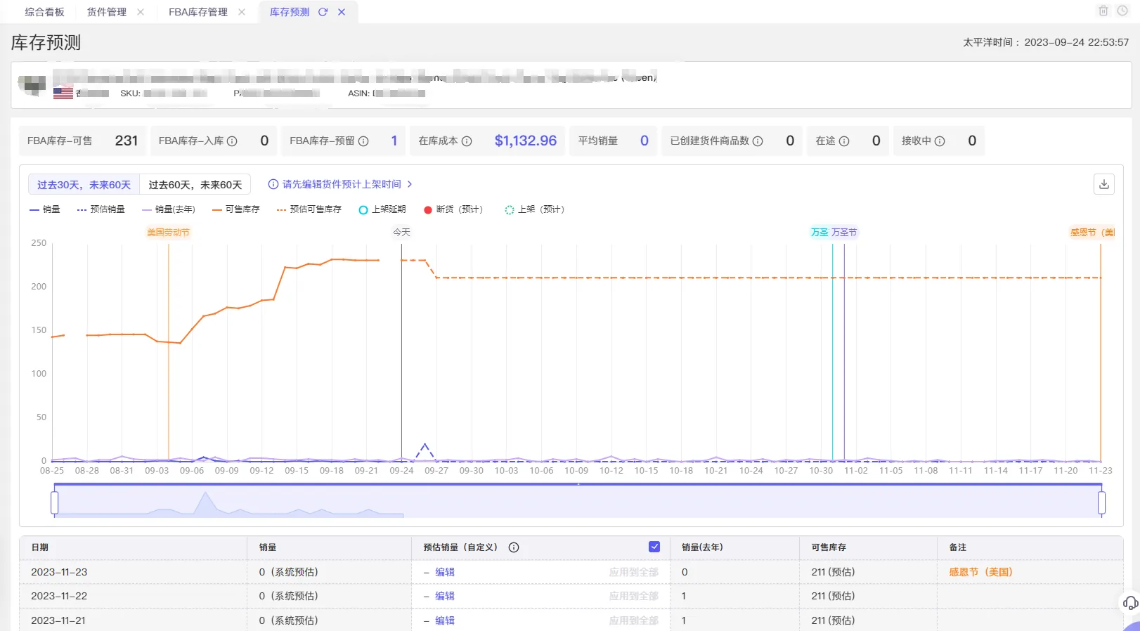1140x631 pixels.
Task: Switch to 综合看板 tab
Action: (x=44, y=12)
